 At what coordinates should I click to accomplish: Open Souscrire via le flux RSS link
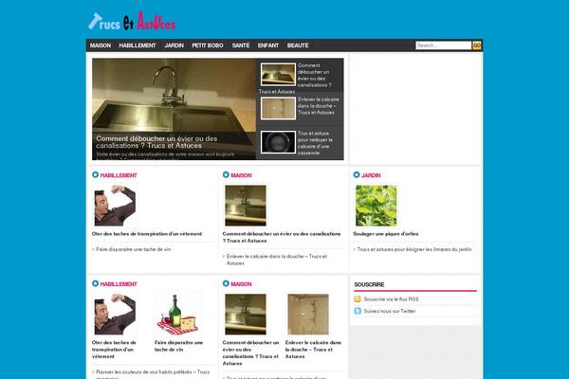point(391,299)
